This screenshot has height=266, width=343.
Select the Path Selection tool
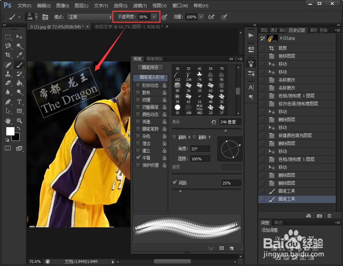click(8, 111)
